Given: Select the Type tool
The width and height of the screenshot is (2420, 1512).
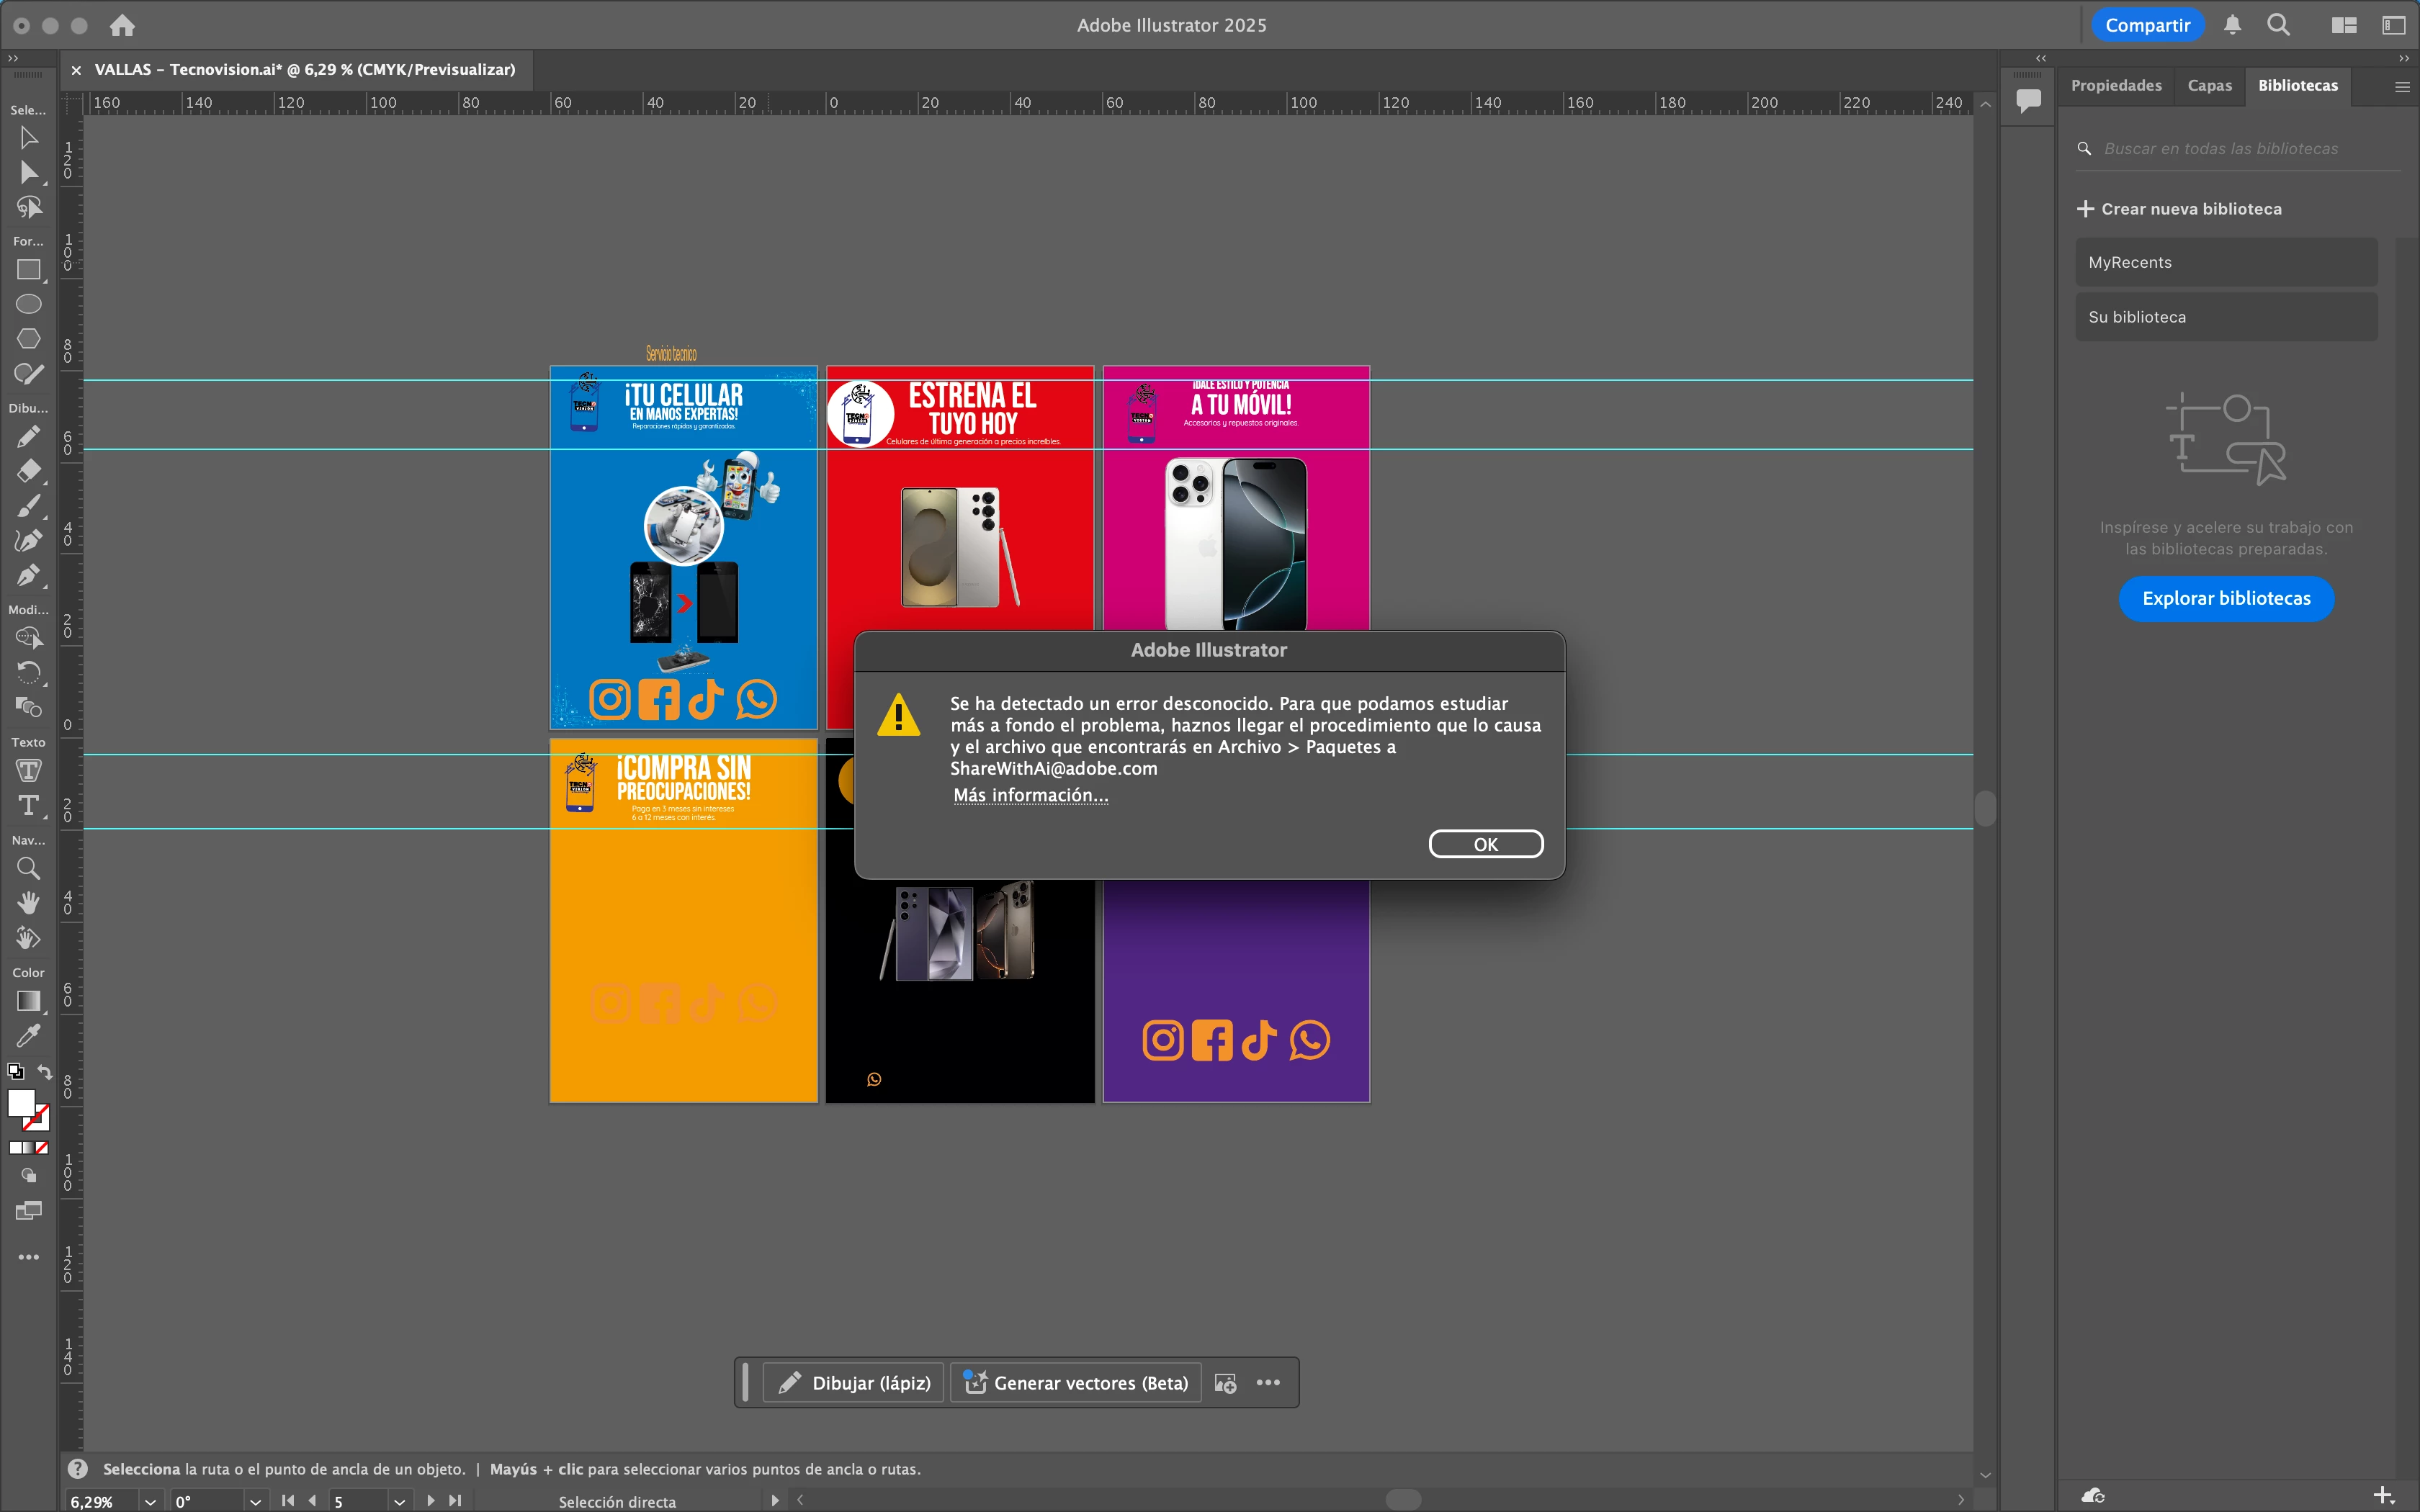Looking at the screenshot, I should (x=28, y=806).
